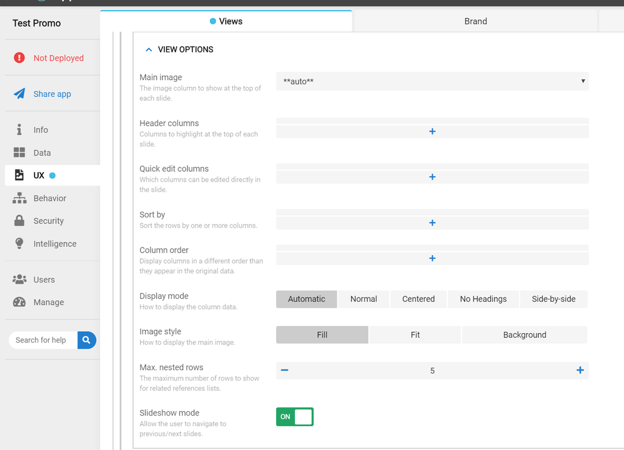
Task: Set image style to Fit
Action: (415, 335)
